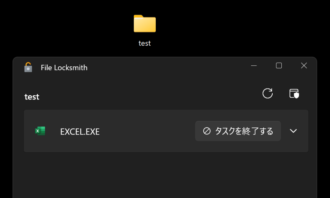Screen dimensions: 330x198
Task: Restart File Locksmith as administrator
Action: pos(294,93)
